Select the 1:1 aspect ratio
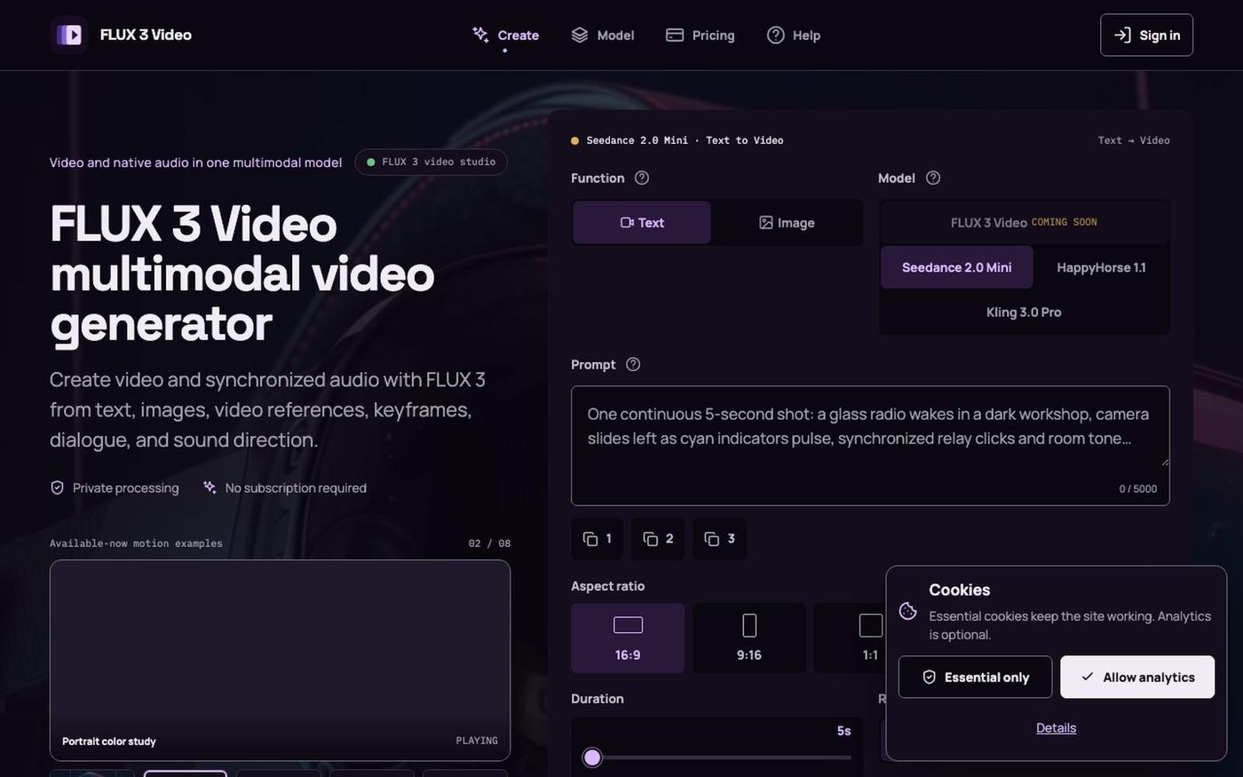This screenshot has width=1243, height=777. 870,638
